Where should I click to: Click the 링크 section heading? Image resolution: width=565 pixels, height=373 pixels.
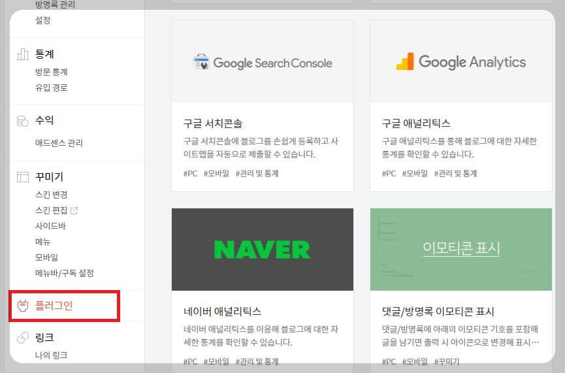coord(44,338)
